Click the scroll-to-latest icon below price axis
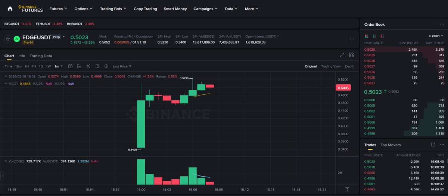 (347, 189)
